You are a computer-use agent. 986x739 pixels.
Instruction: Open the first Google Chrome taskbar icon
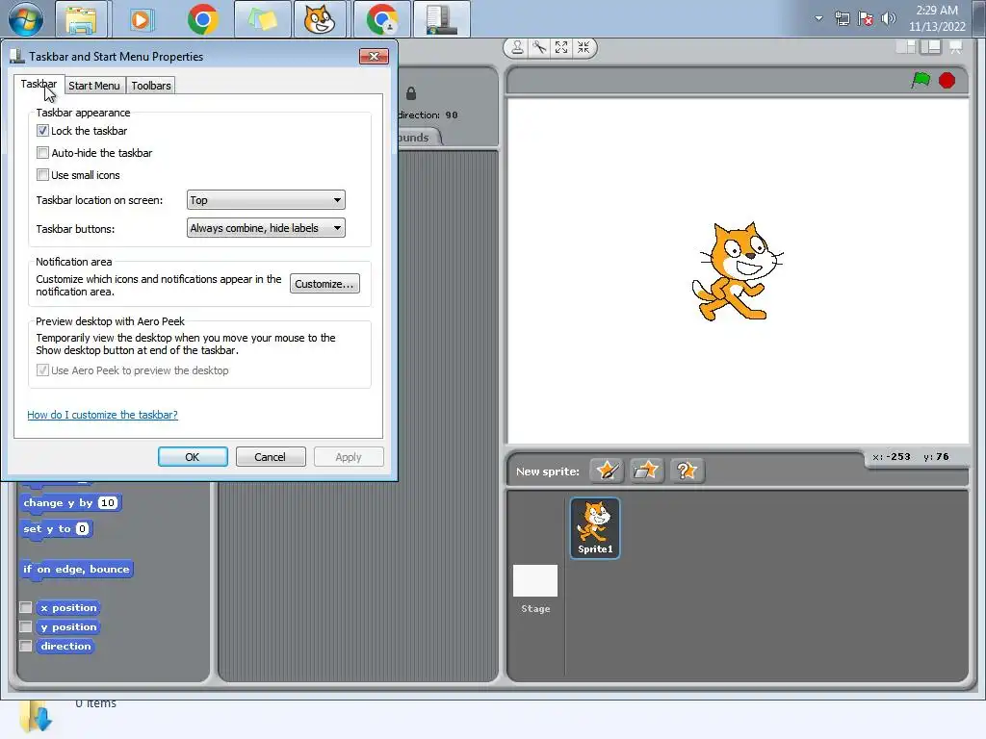pos(202,19)
